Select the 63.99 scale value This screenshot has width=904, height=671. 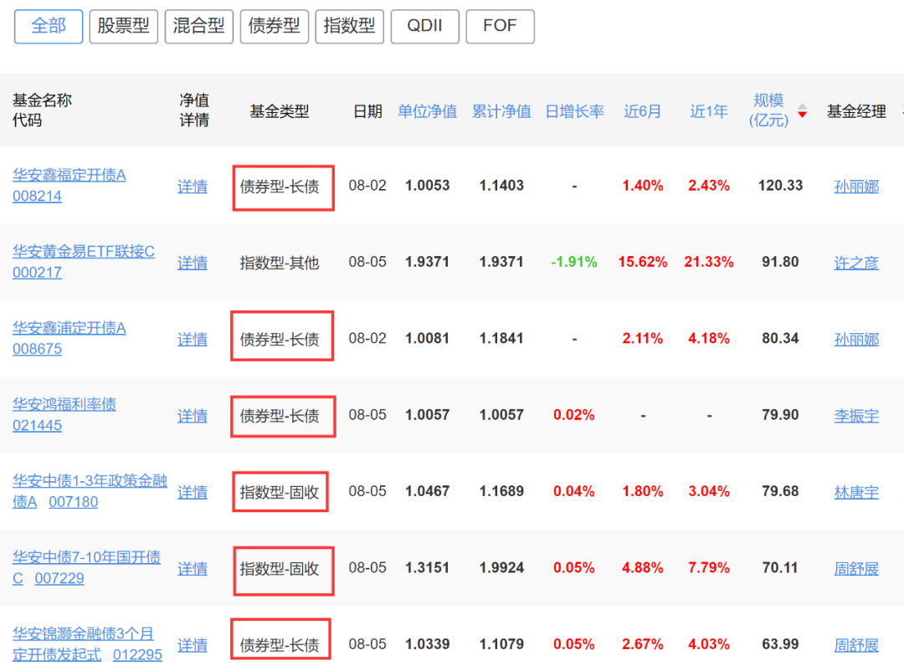781,644
